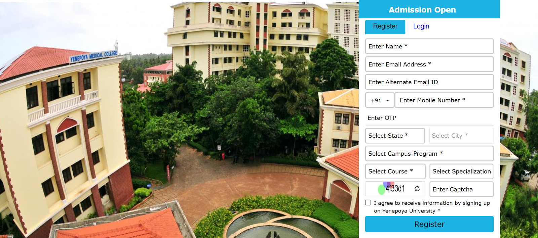Click the 4f33d1 captcha image
The width and height of the screenshot is (538, 238).
pyautogui.click(x=392, y=188)
